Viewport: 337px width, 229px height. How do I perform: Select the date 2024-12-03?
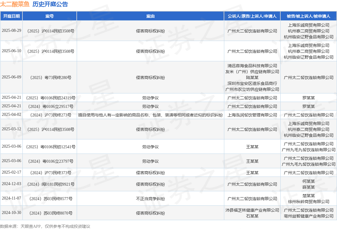[12, 184]
